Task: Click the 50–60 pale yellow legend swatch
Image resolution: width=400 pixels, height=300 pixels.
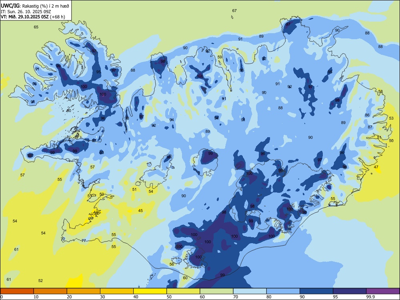Action: 183,291
